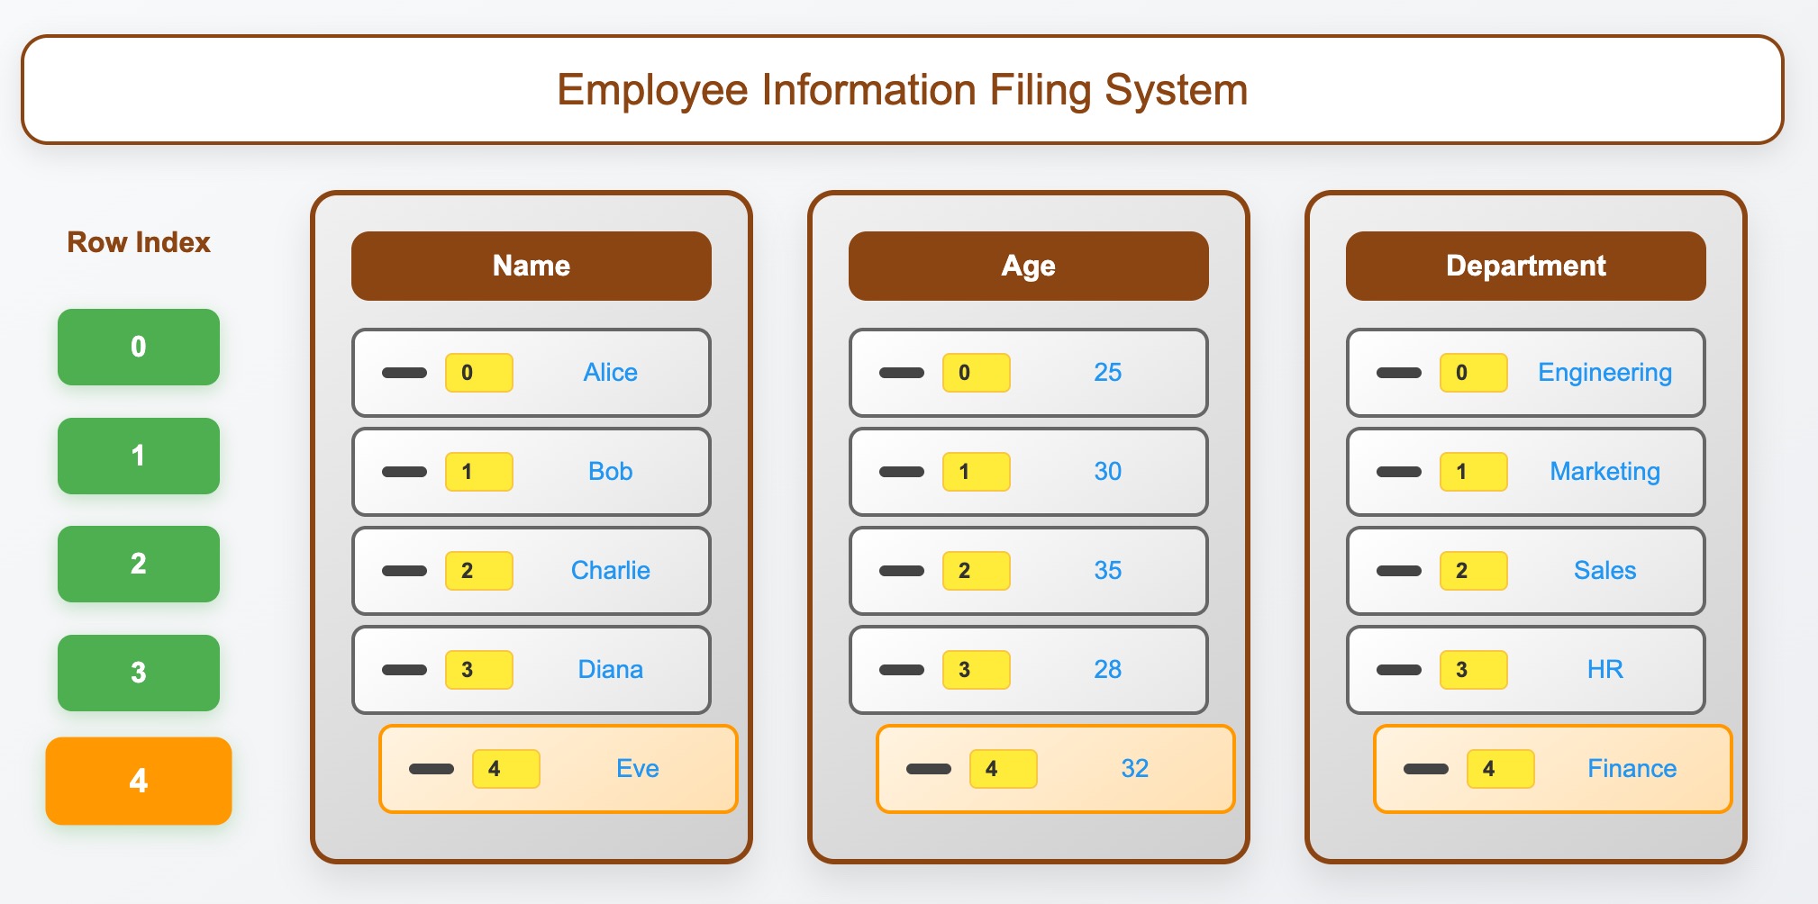The width and height of the screenshot is (1818, 904).
Task: Select the Name column header
Action: point(531,266)
